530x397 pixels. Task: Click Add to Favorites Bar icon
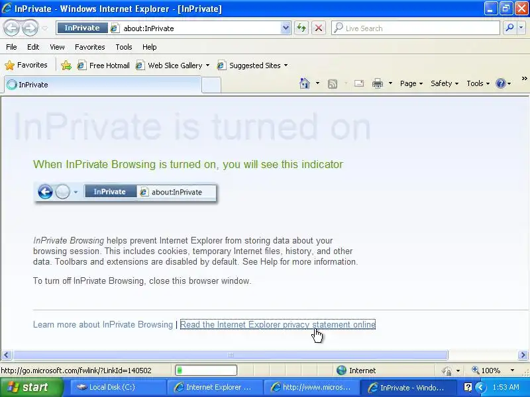[x=66, y=65]
